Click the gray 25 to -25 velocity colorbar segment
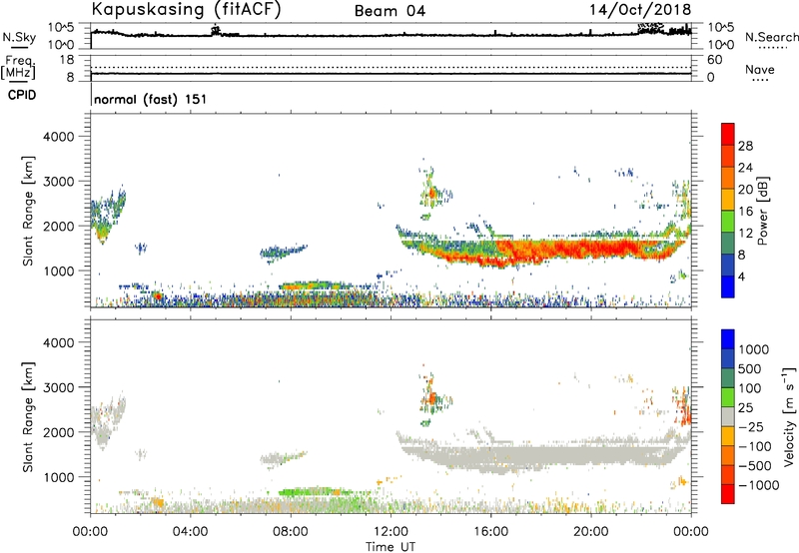The image size is (799, 553). pyautogui.click(x=728, y=417)
